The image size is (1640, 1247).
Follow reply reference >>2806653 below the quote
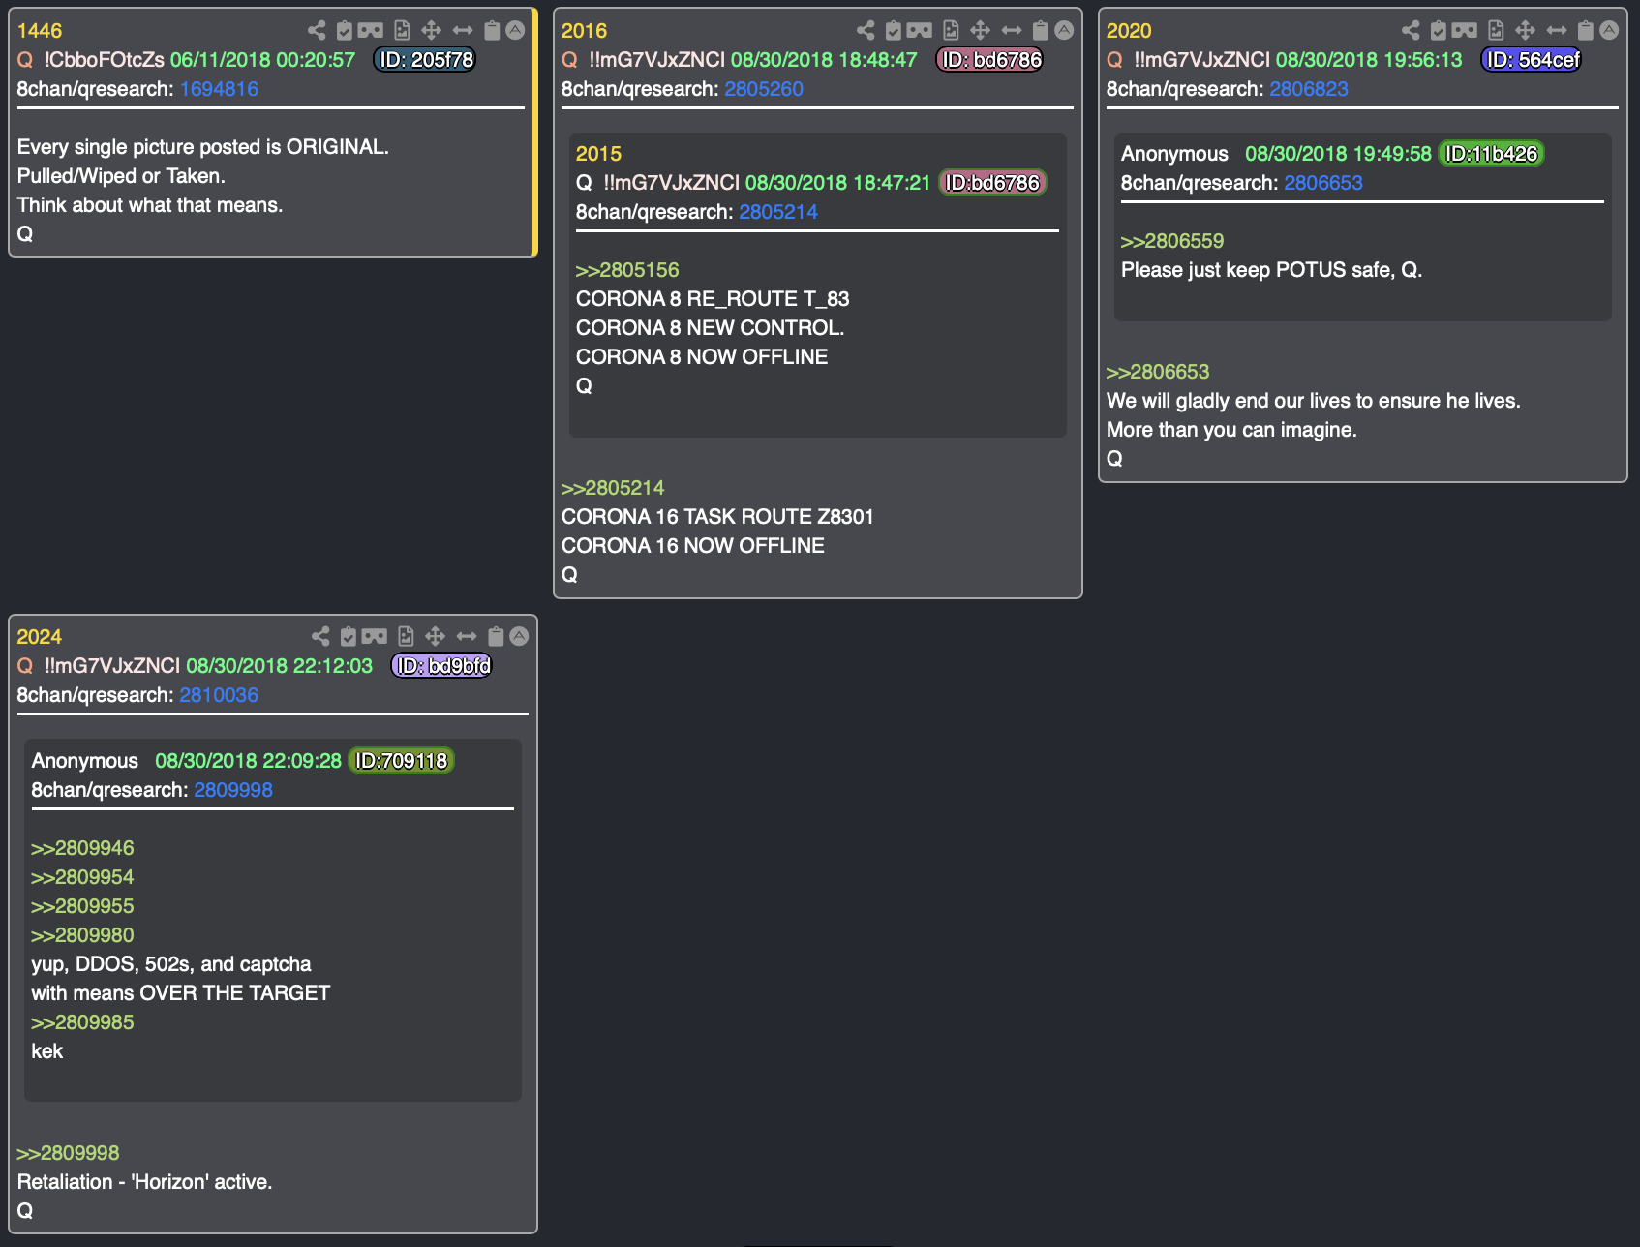[x=1158, y=372]
